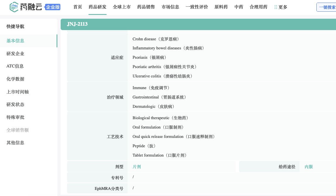Screen dimensions: 336x196
Task: Click the Oral quick release formulation entry
Action: 174,137
